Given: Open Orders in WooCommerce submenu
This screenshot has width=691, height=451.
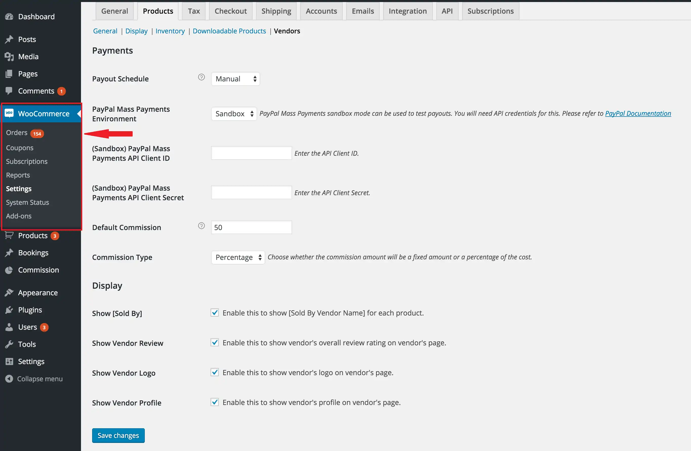Looking at the screenshot, I should coord(16,132).
